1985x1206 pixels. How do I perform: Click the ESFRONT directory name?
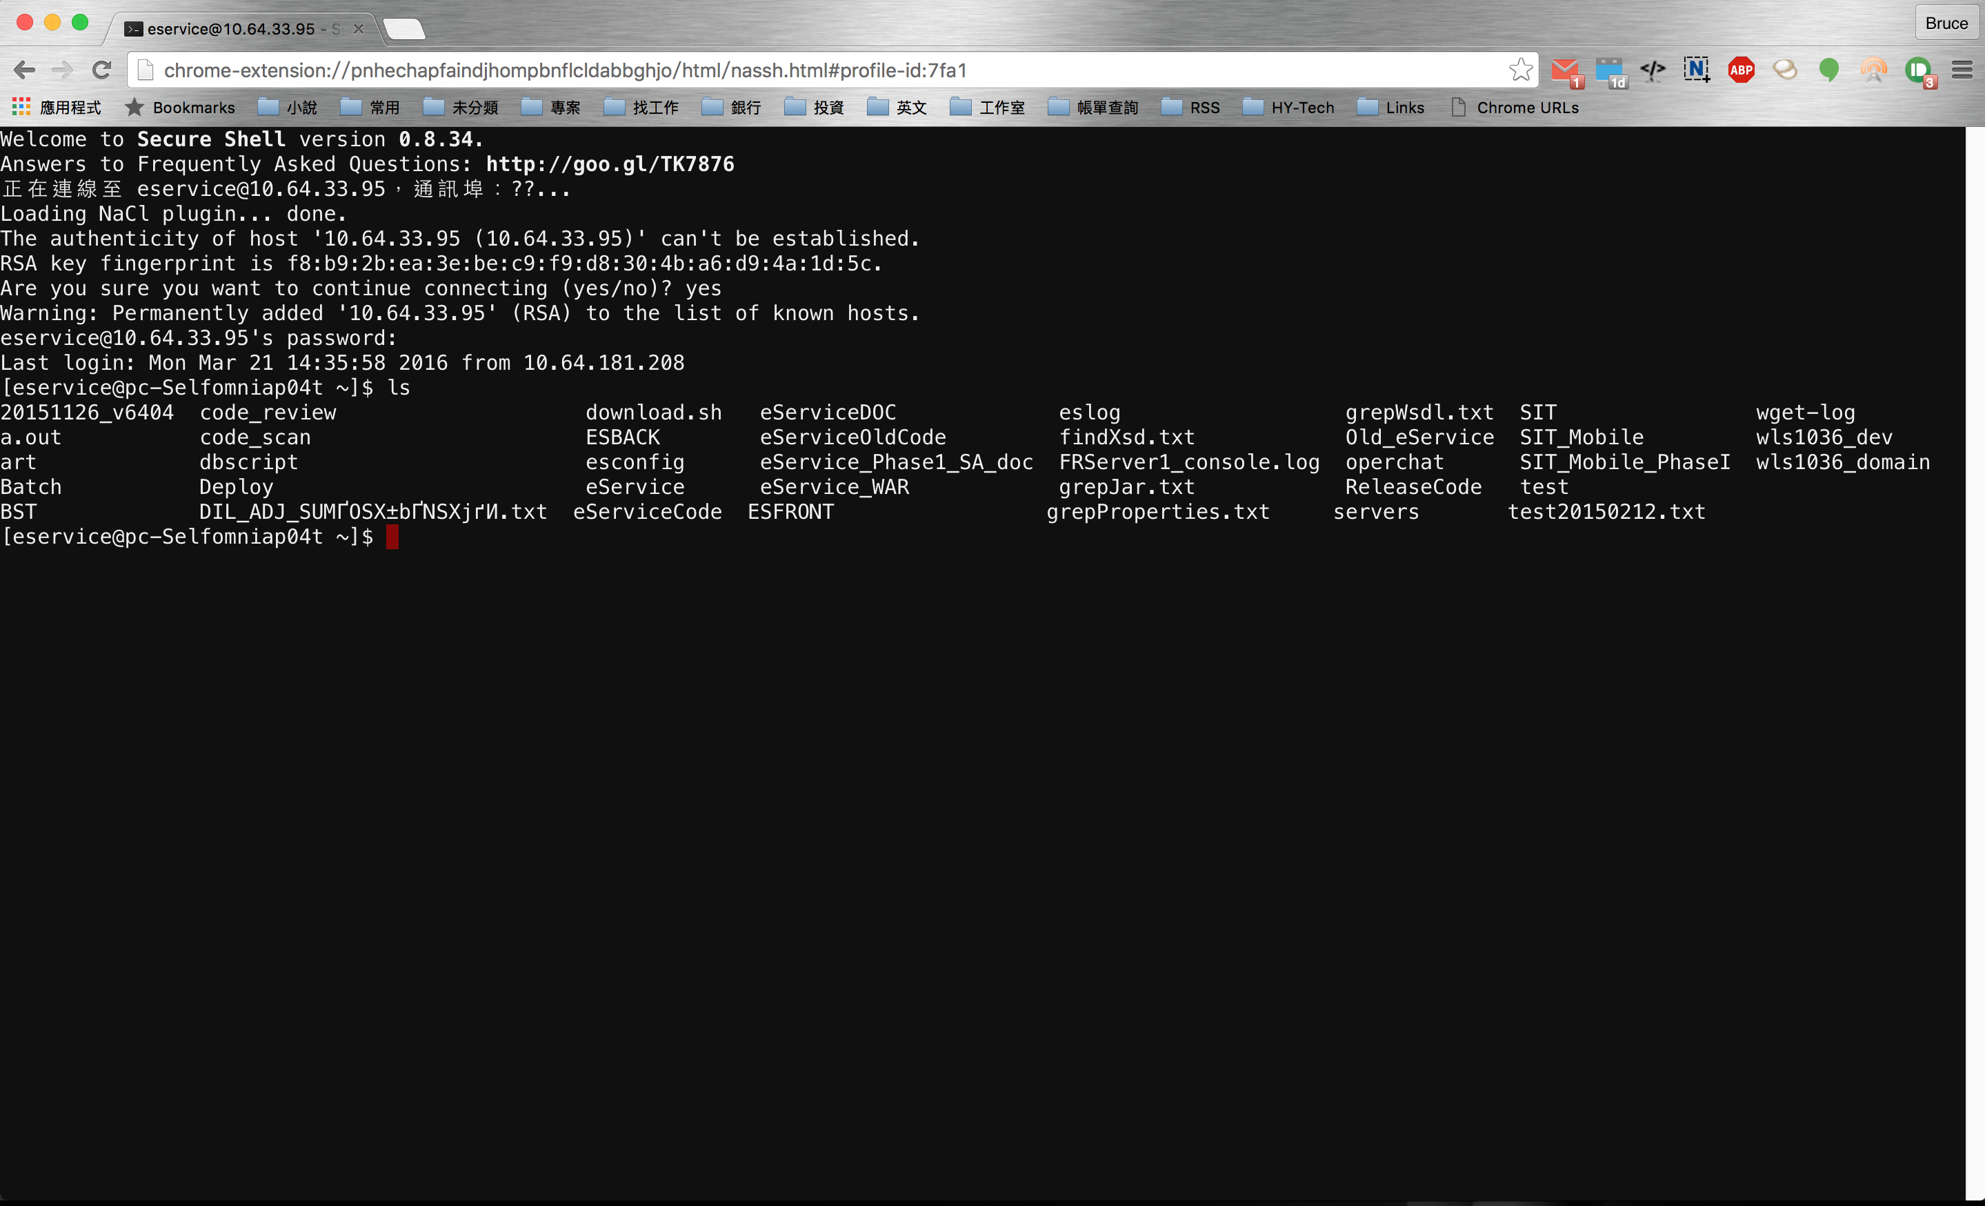click(x=790, y=511)
